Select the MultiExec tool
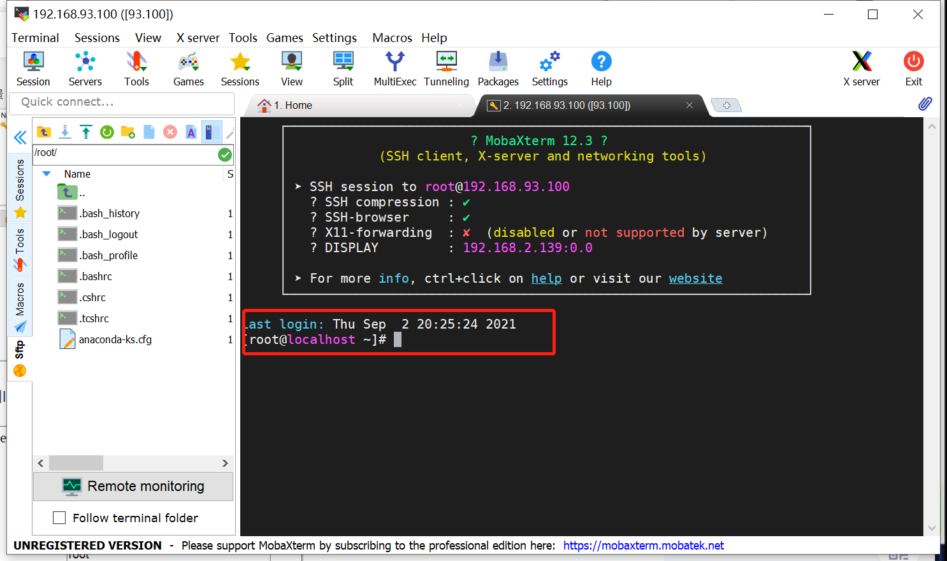The width and height of the screenshot is (947, 561). pos(394,68)
